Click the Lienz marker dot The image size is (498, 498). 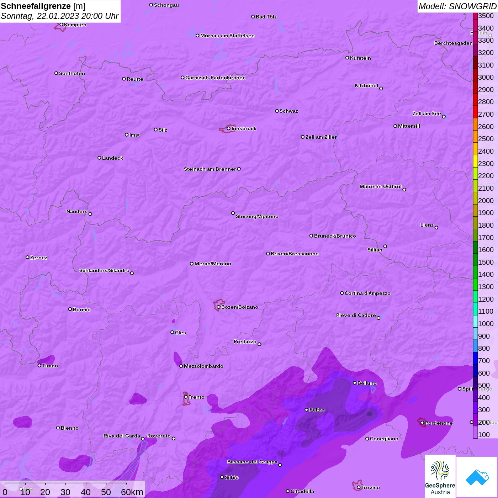click(436, 228)
